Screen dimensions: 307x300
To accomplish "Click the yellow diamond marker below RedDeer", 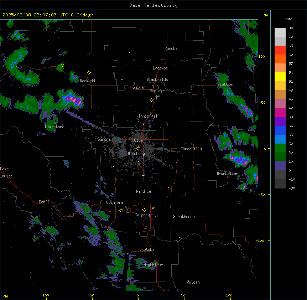I will (x=151, y=100).
